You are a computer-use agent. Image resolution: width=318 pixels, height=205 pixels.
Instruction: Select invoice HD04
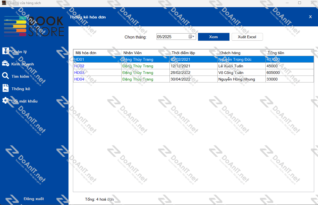click(x=79, y=79)
